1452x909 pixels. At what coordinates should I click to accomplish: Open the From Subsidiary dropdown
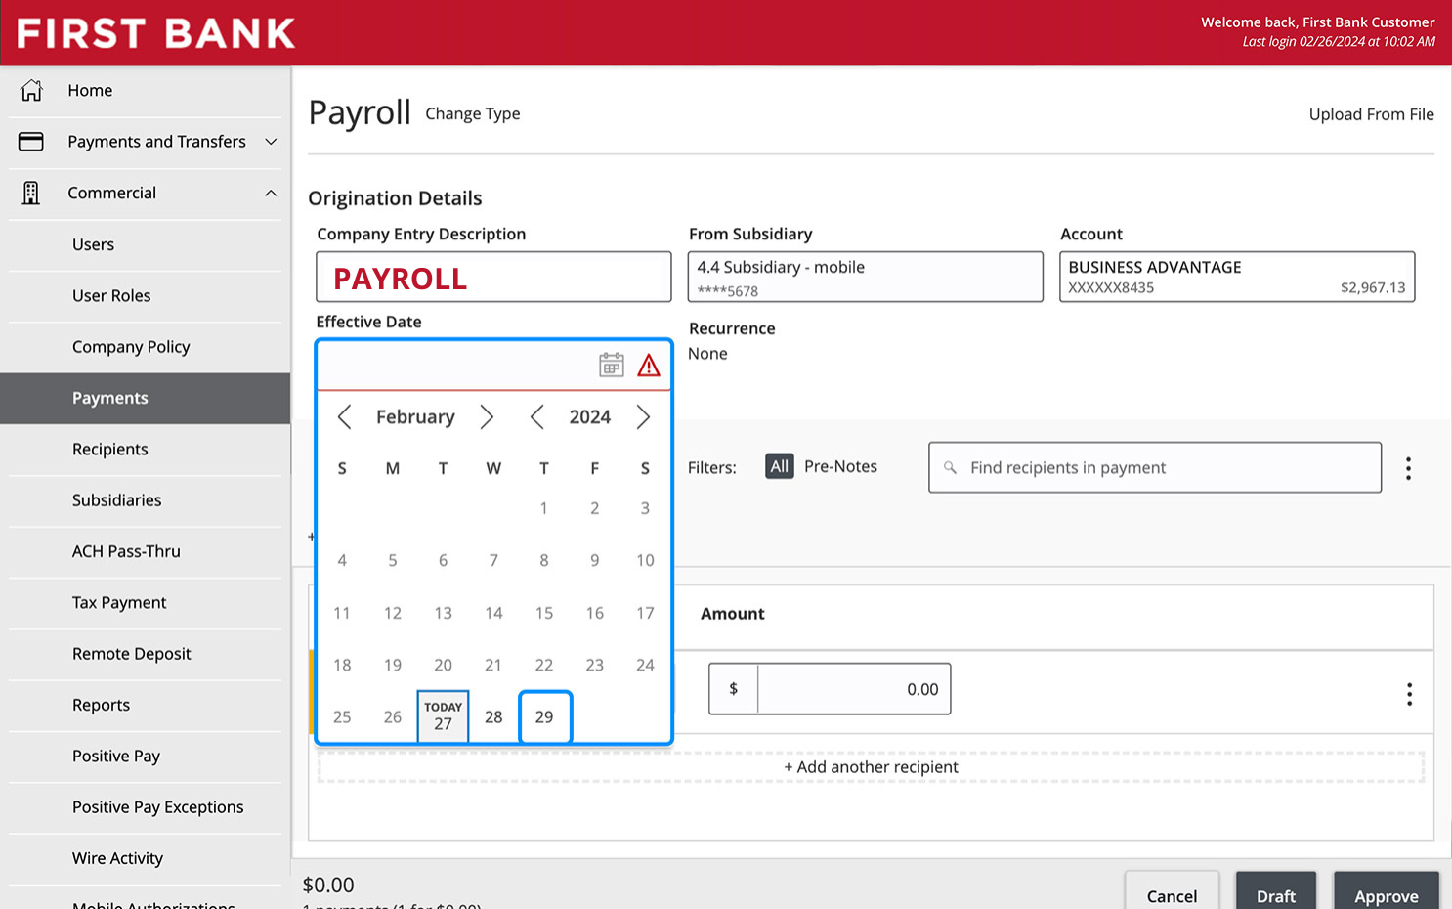(865, 277)
